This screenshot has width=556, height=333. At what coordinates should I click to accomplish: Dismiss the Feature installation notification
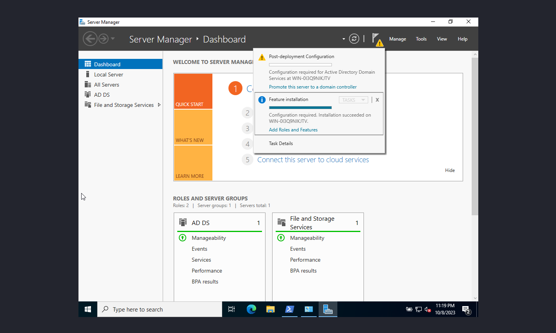click(x=377, y=100)
